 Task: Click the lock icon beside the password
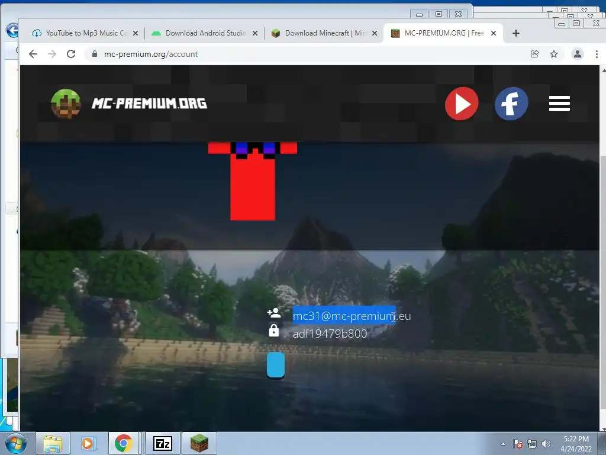point(273,330)
